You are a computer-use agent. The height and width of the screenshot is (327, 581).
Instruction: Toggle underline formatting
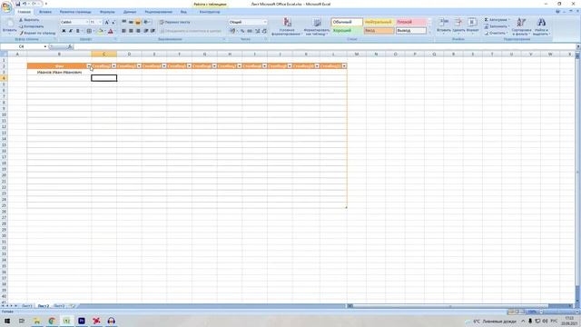point(78,31)
